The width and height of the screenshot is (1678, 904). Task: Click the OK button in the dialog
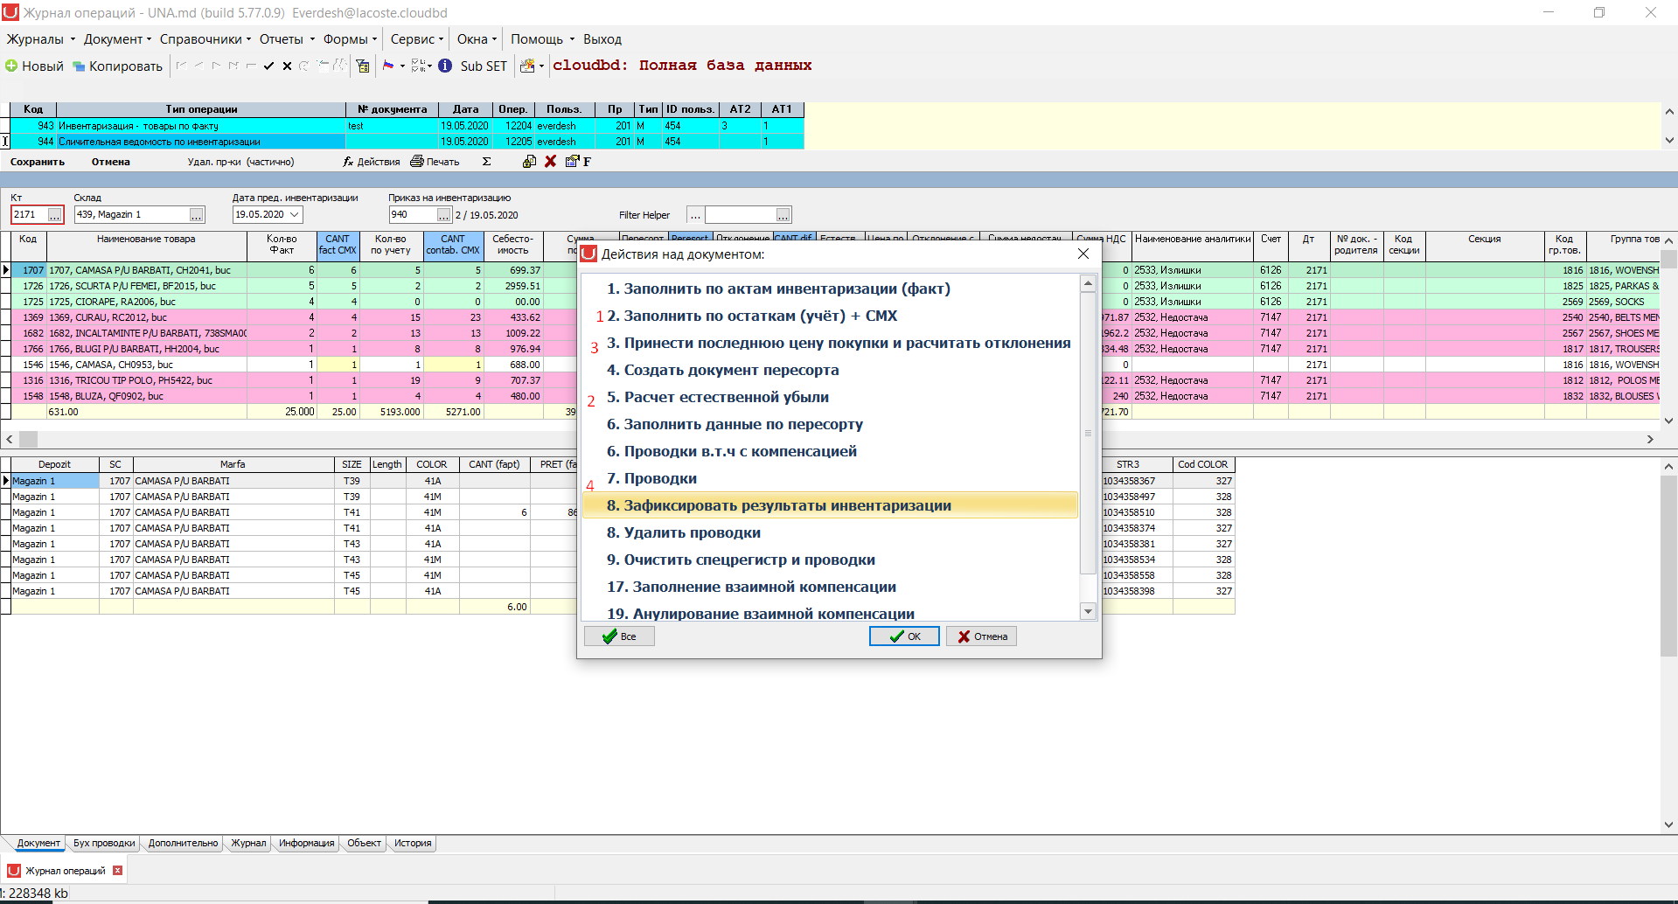pos(904,636)
